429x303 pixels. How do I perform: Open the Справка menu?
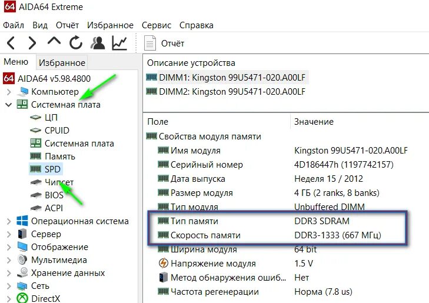(x=196, y=25)
